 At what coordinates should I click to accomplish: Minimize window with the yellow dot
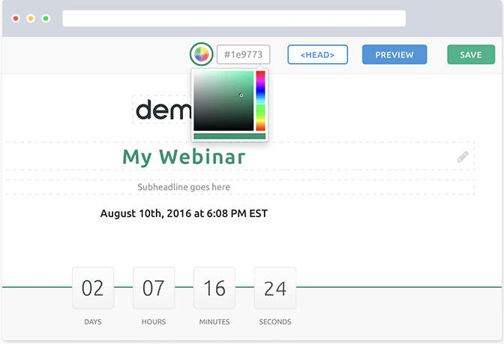(31, 18)
